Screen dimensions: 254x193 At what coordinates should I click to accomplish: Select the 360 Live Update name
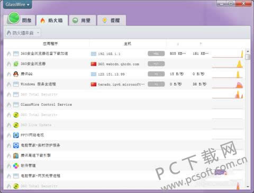click(x=36, y=125)
